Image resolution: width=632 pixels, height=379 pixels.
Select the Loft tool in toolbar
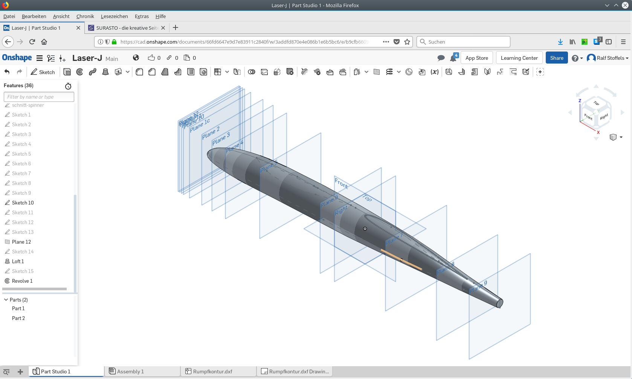point(105,72)
